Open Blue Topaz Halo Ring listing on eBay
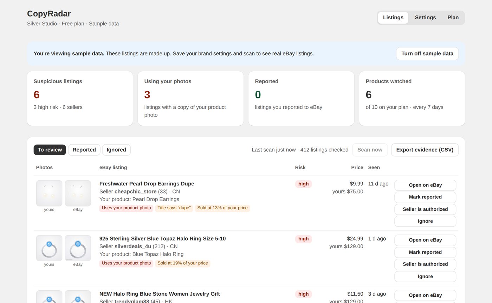The image size is (492, 303). (425, 240)
